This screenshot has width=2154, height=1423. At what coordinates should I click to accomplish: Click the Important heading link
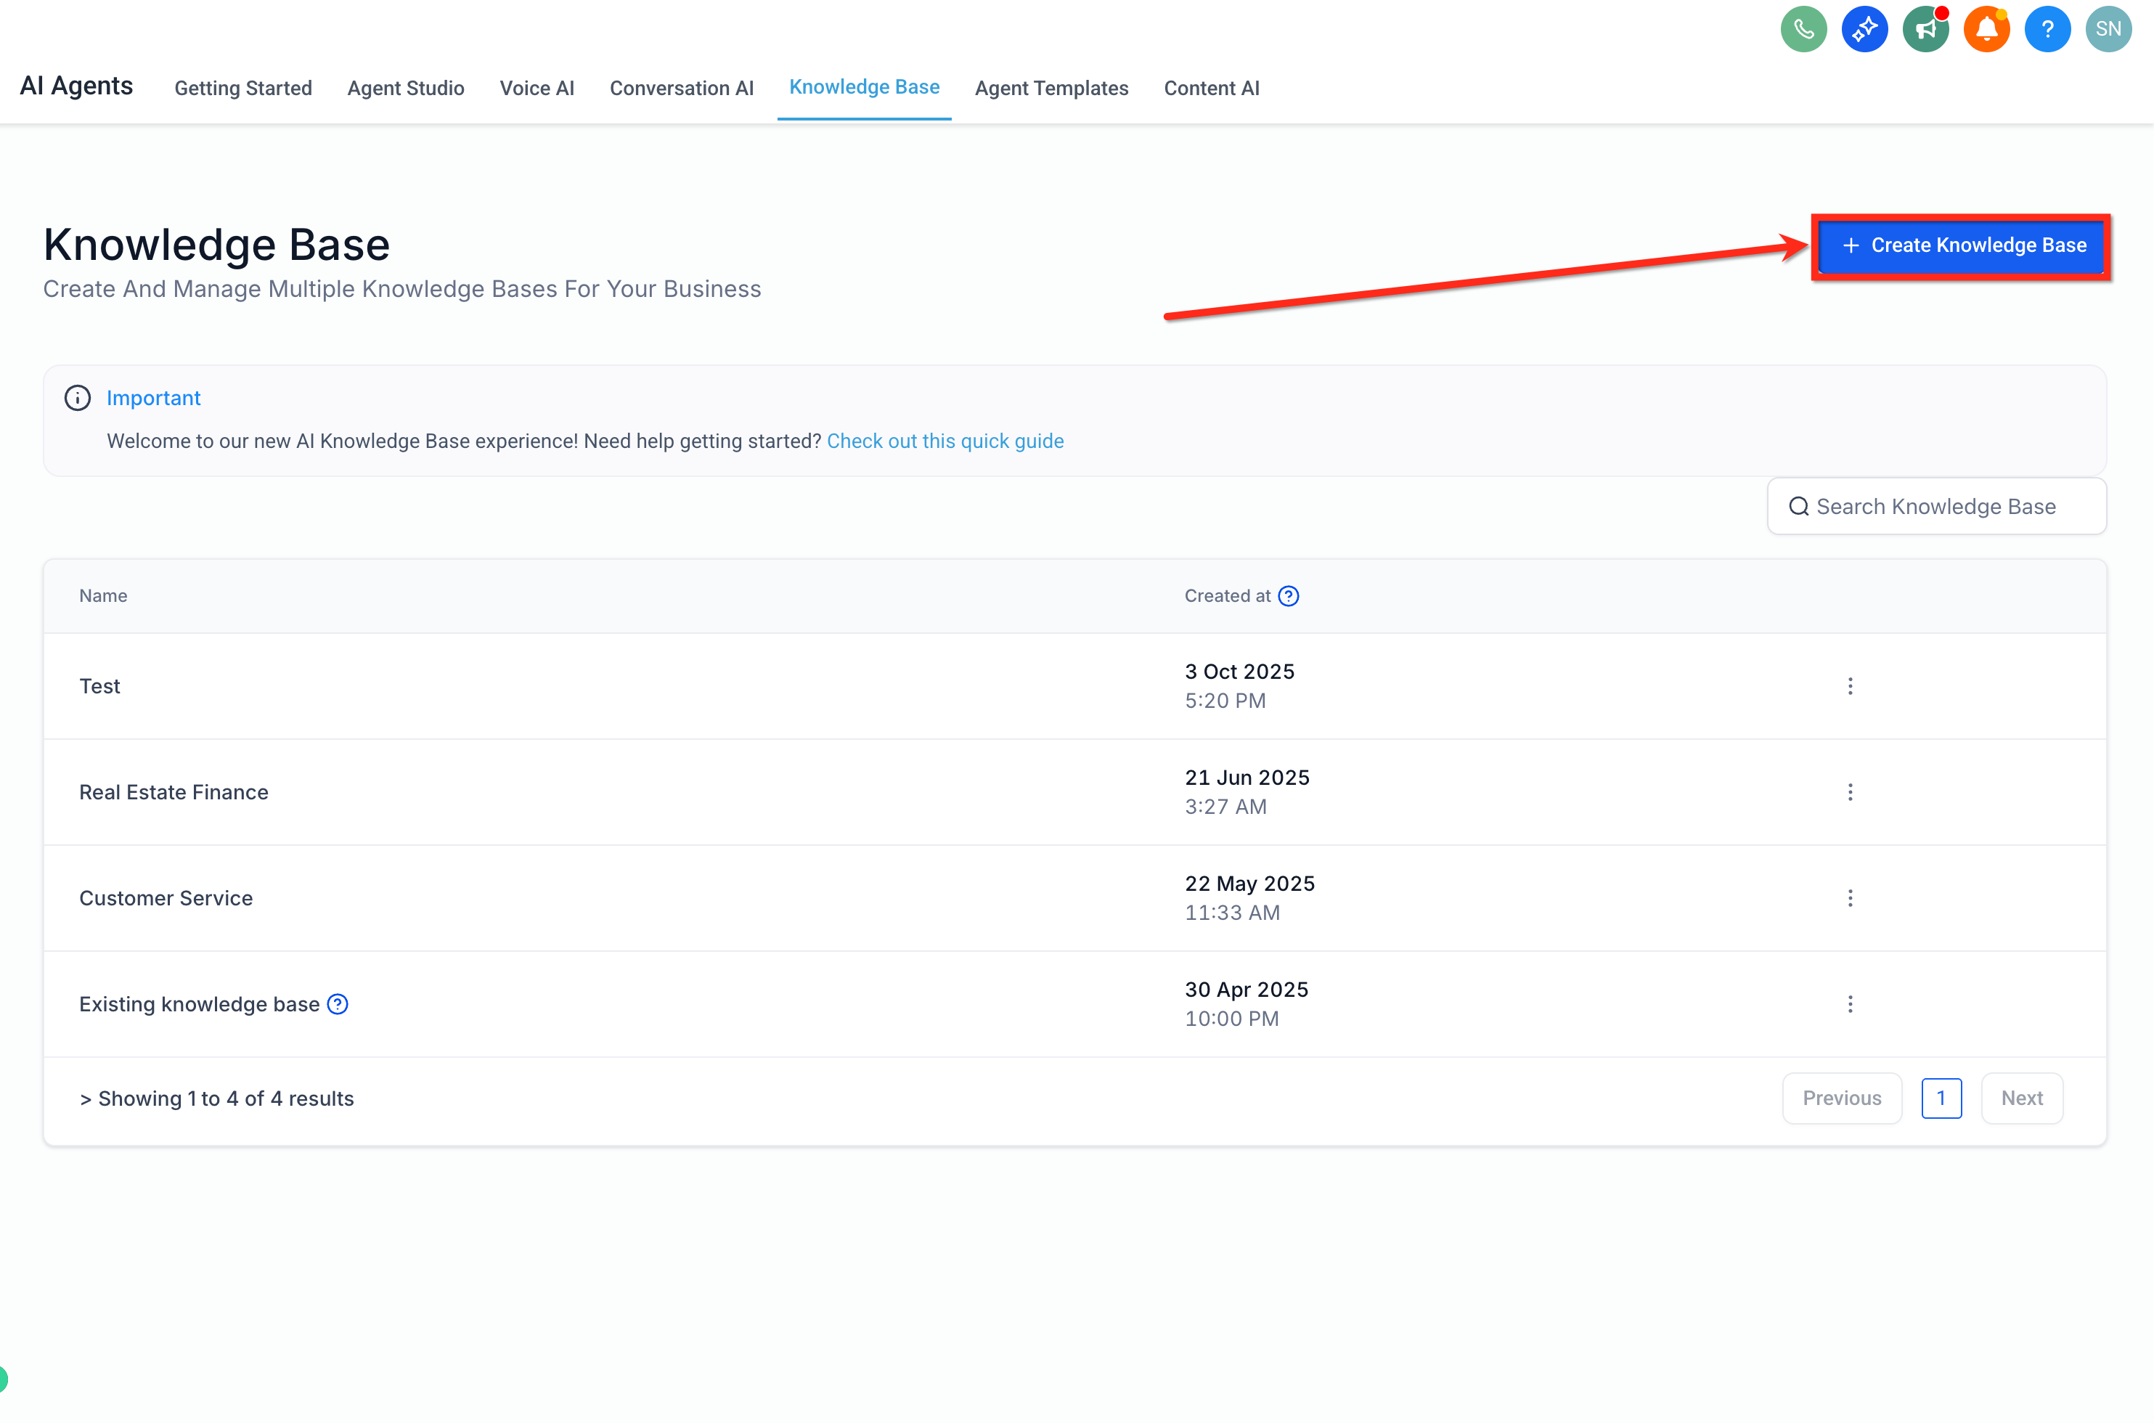[x=153, y=398]
